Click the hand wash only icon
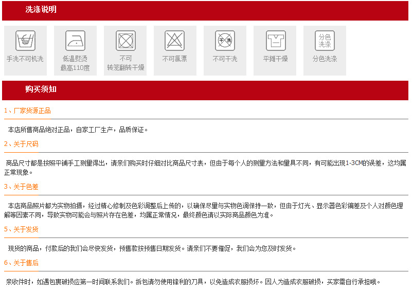The width and height of the screenshot is (413, 292). tap(25, 40)
